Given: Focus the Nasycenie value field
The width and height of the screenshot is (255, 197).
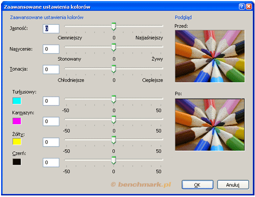Looking at the screenshot, I should point(51,49).
